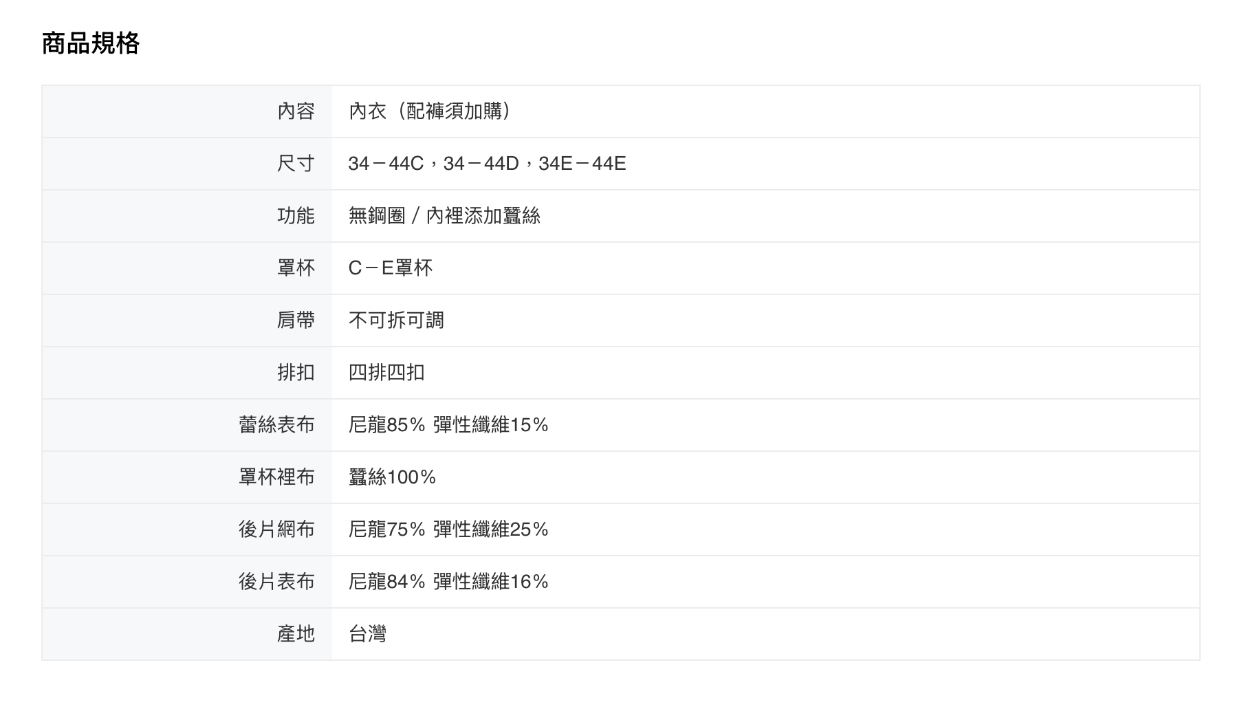
Task: Click the 台灣 origin value
Action: click(x=367, y=634)
